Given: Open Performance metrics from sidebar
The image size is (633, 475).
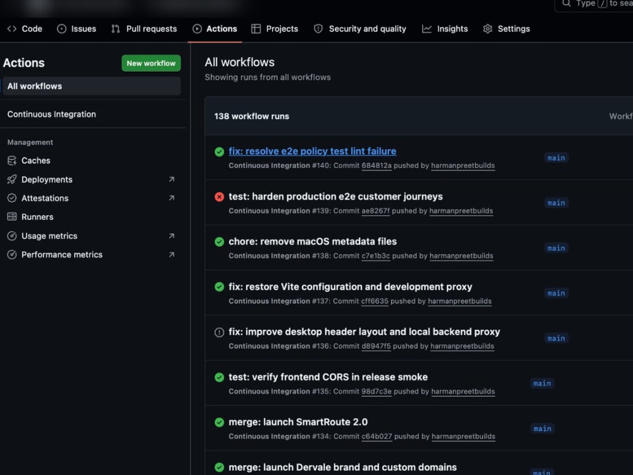Looking at the screenshot, I should pyautogui.click(x=62, y=255).
